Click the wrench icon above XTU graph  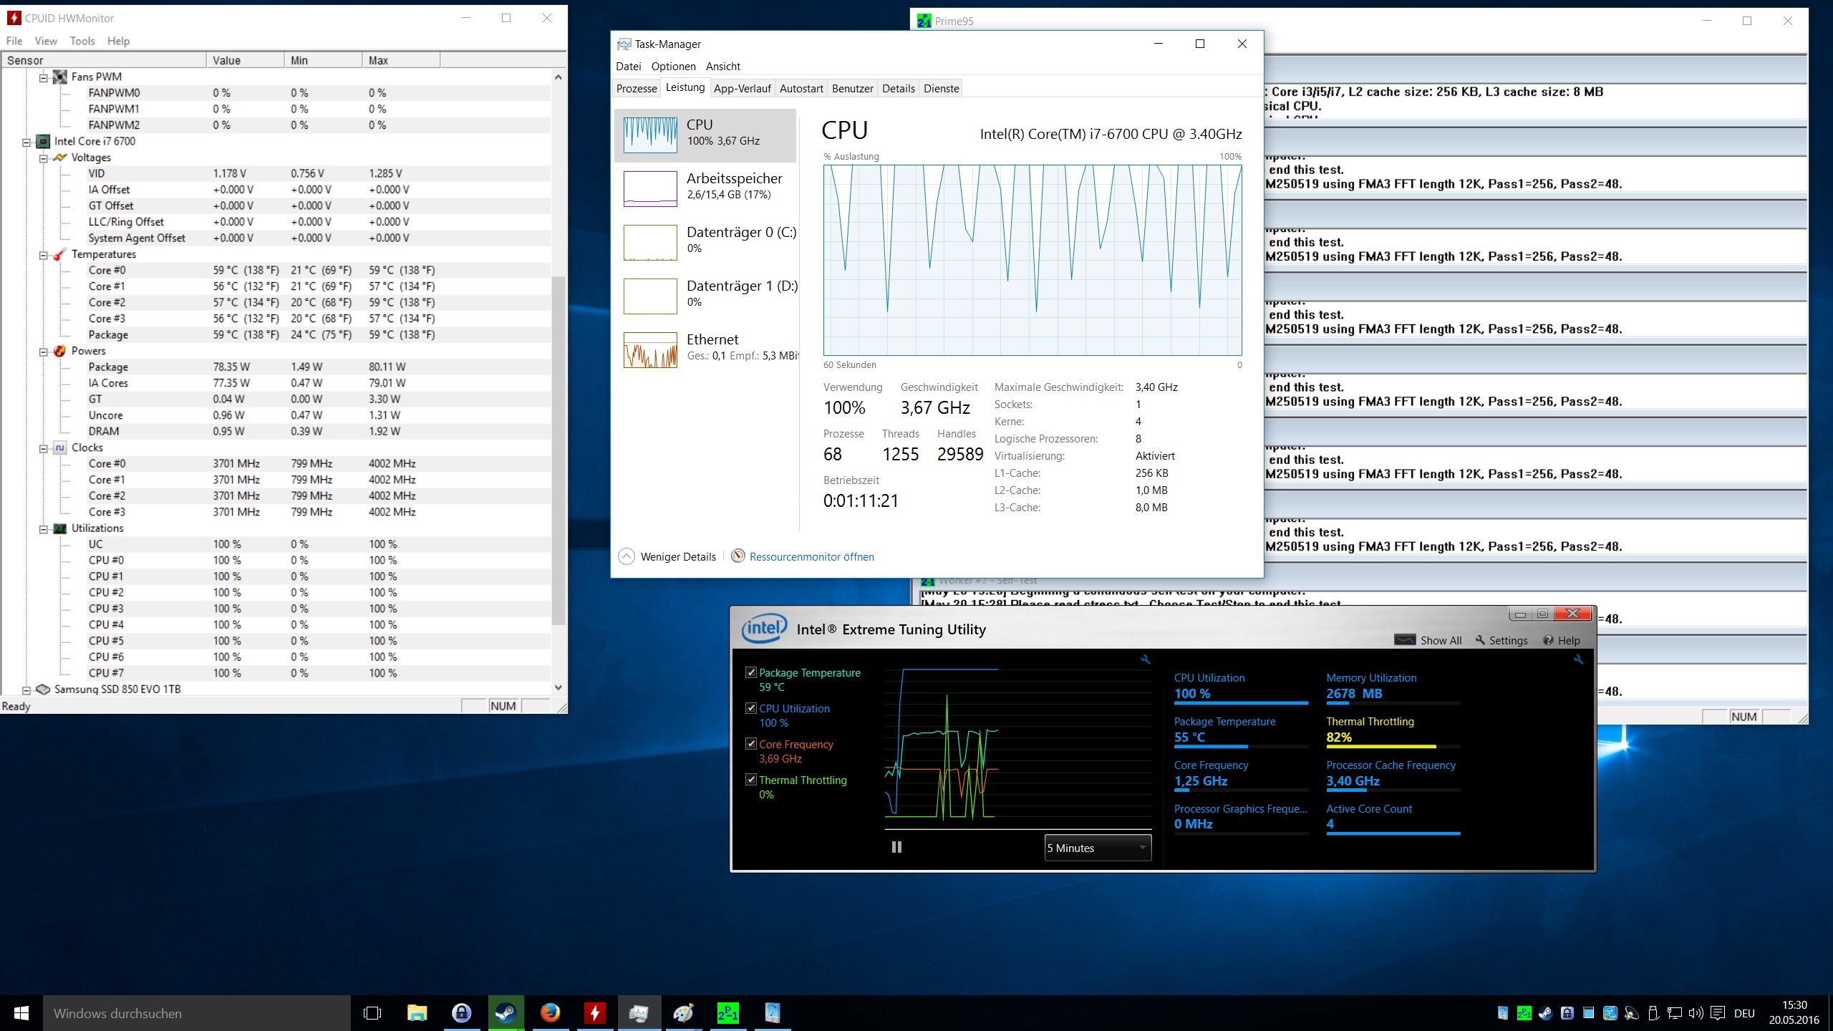coord(1145,659)
